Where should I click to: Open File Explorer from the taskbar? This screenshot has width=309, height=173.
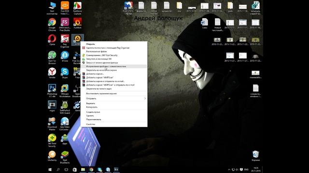click(83, 170)
